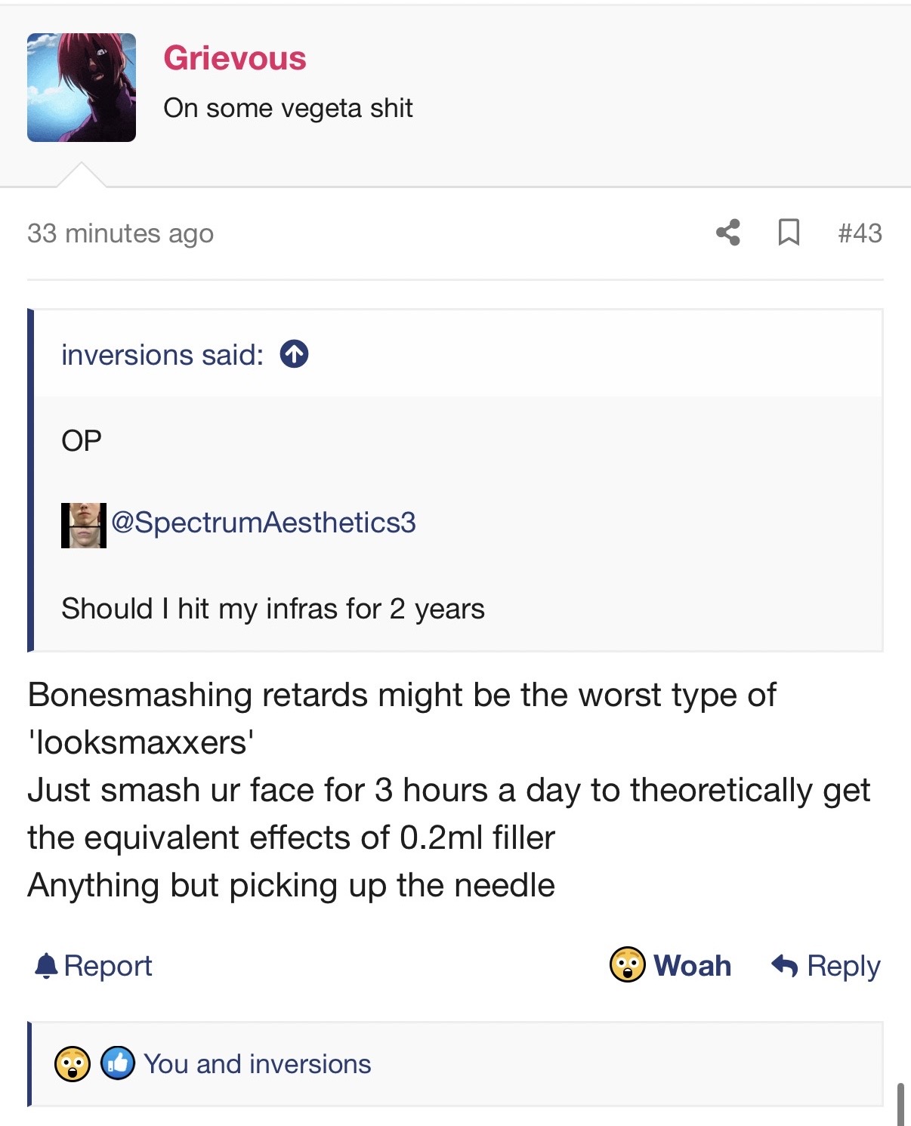Click the blue thumbs-up icon in reactions bar

point(118,1063)
